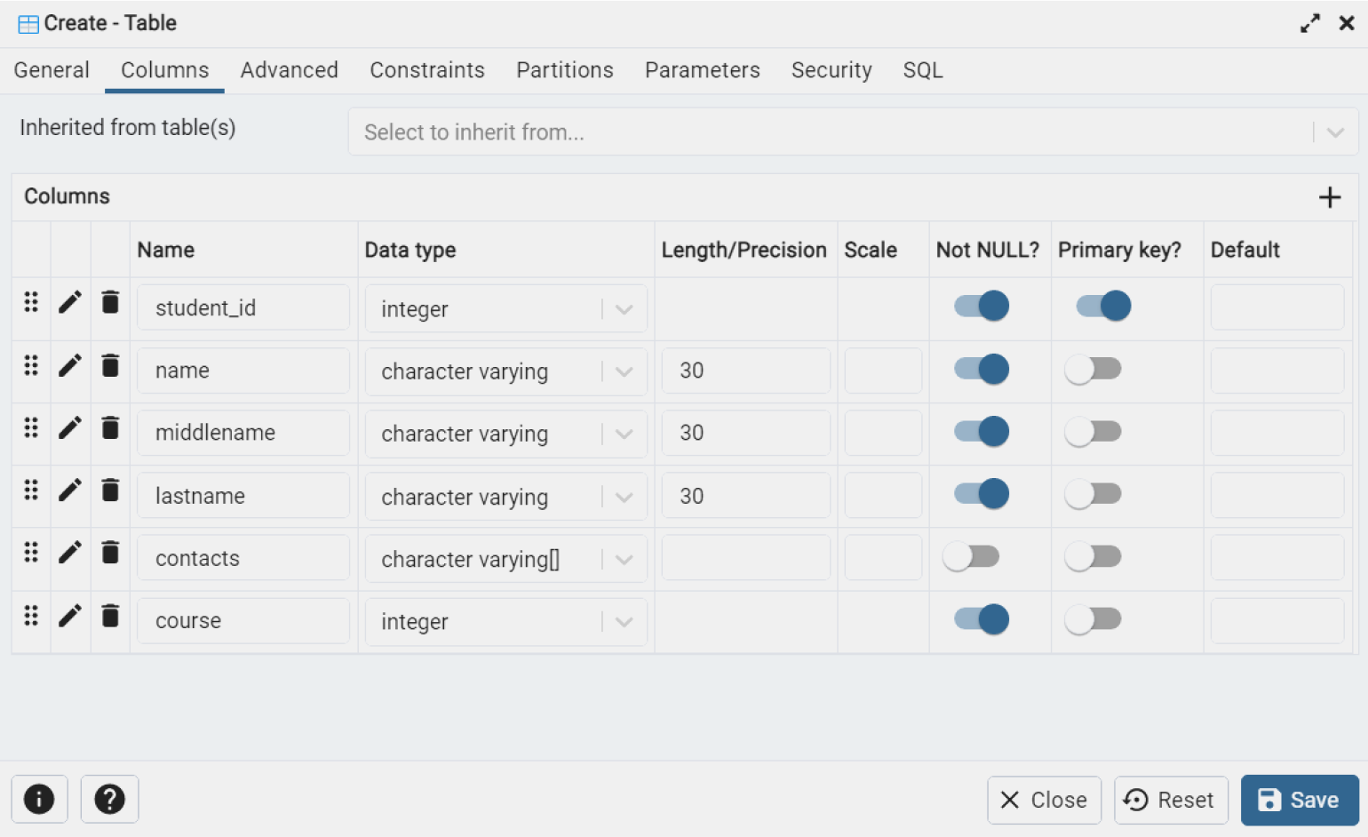Switch to the Partitions tab
The image size is (1368, 837).
[x=565, y=70]
